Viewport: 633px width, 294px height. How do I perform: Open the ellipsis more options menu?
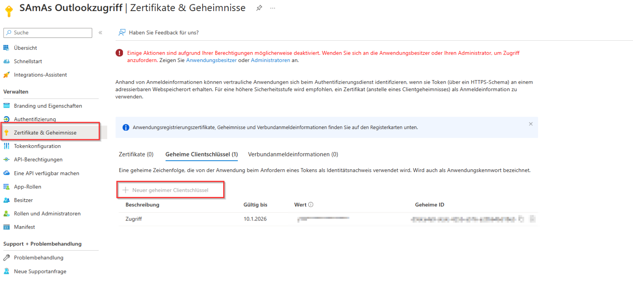273,8
